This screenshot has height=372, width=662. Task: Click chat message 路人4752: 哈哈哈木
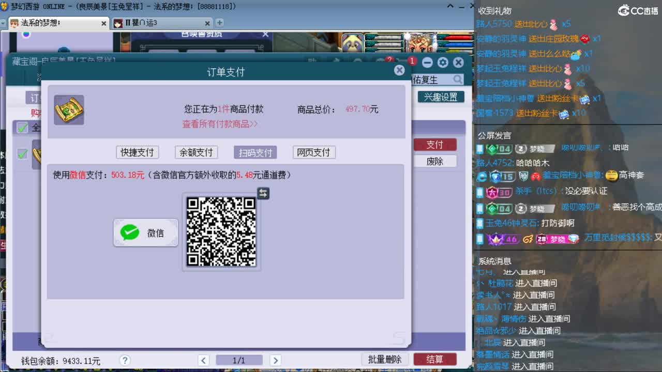(x=513, y=163)
